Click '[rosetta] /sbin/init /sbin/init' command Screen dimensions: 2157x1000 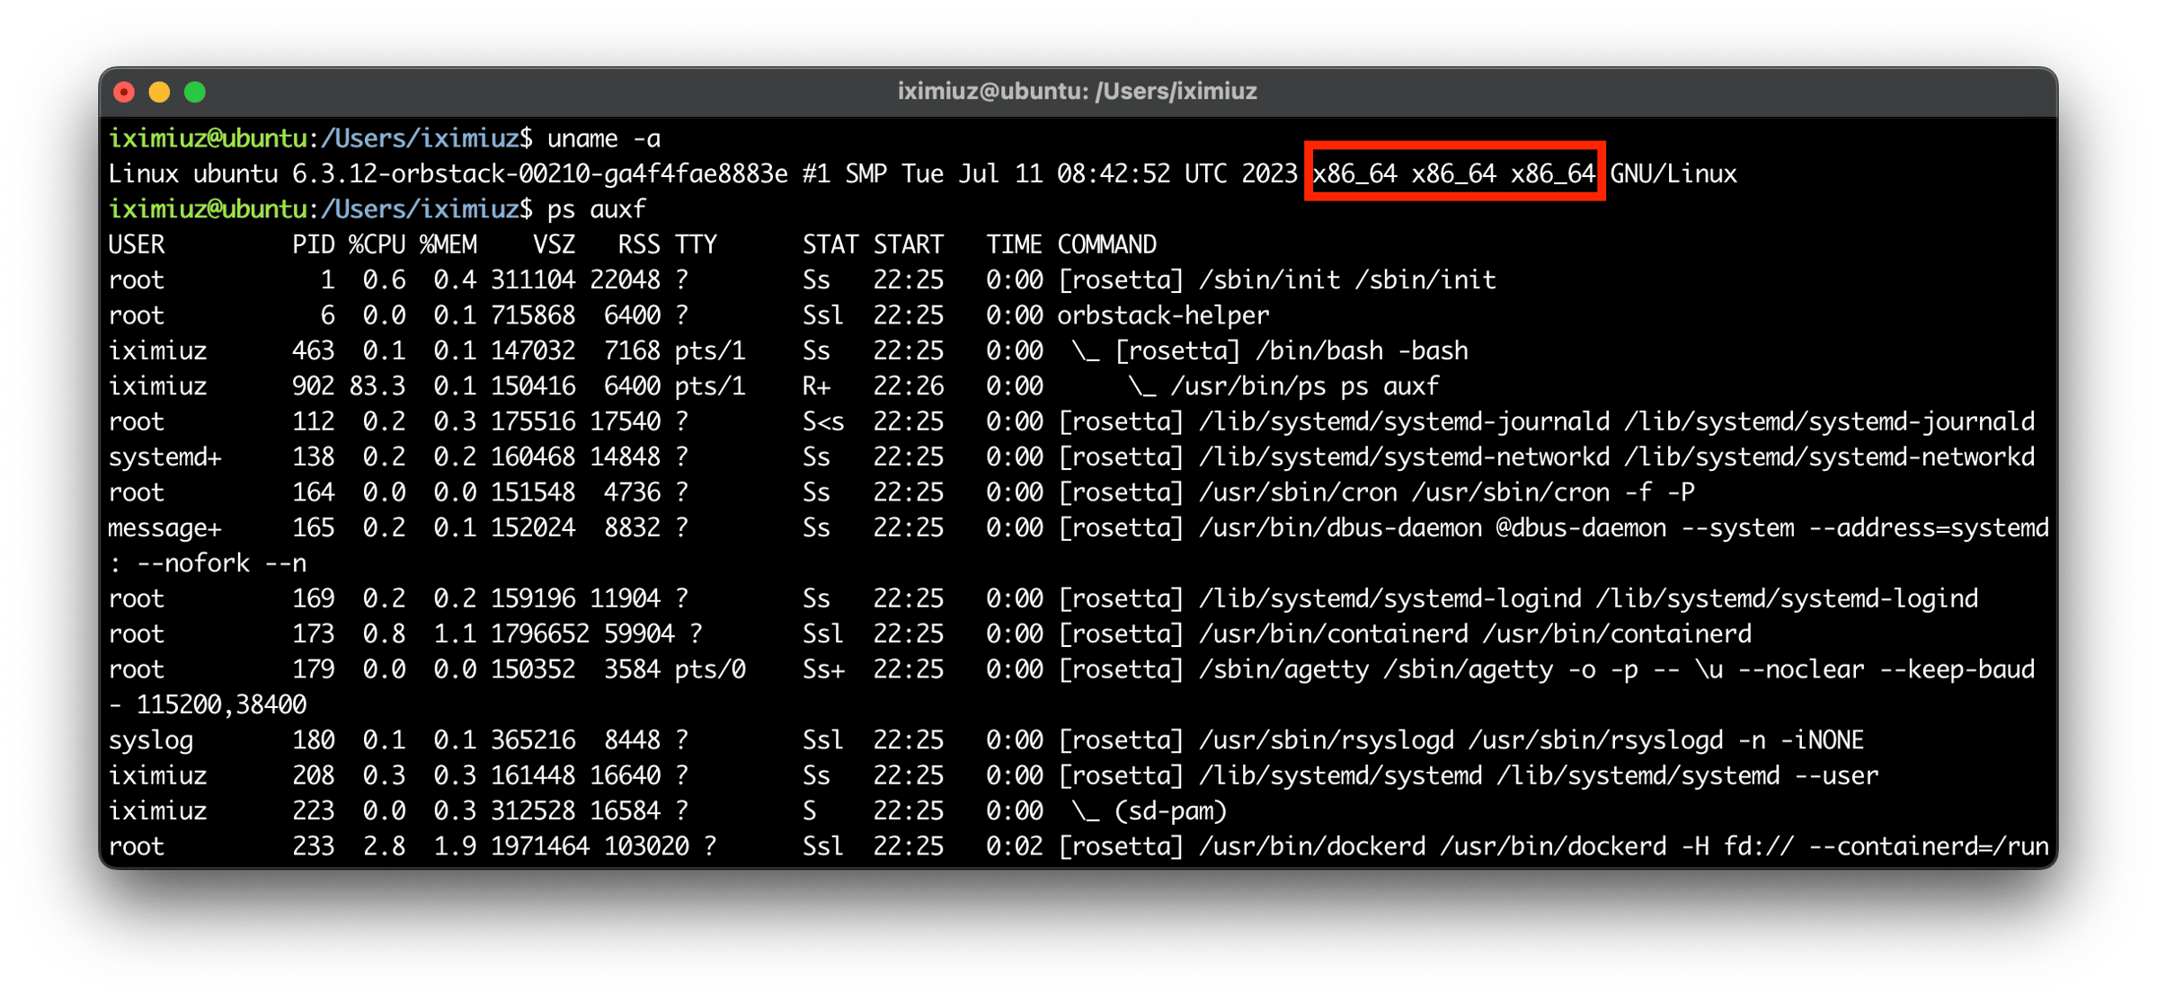click(x=1276, y=280)
